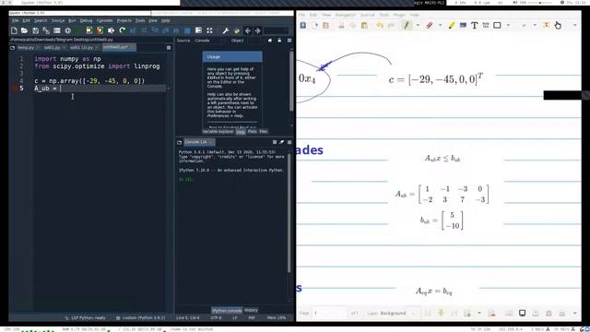Screen dimensions: 590x332
Task: Run the selection or current line
Action: [x=111, y=30]
